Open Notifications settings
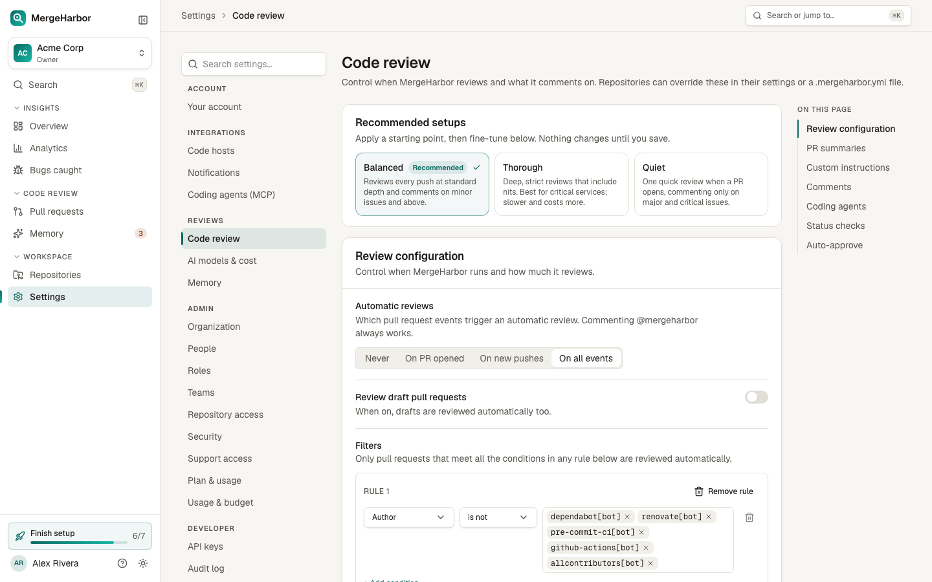 click(x=254, y=173)
